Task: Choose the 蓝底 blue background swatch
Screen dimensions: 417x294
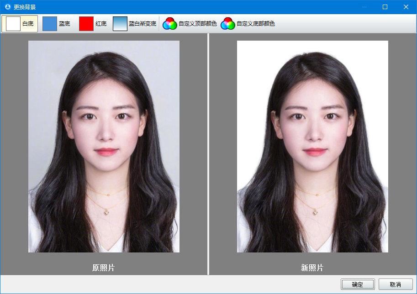Action: (x=50, y=24)
